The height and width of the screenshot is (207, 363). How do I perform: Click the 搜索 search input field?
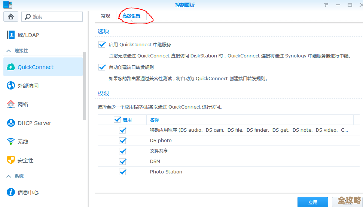(52, 17)
